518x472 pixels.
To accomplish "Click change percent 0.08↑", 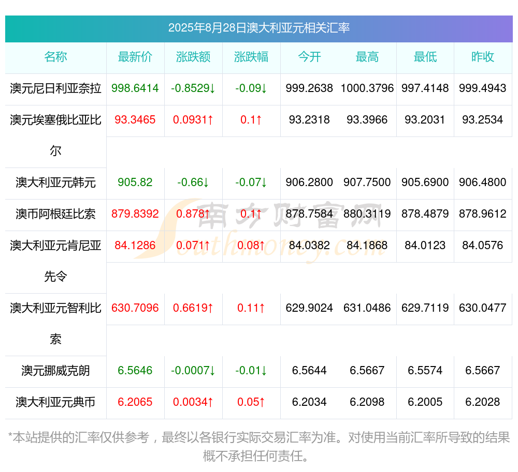I will point(251,245).
